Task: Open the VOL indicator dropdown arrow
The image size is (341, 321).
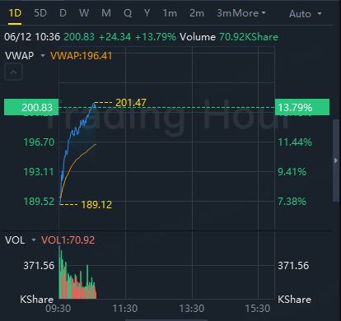Action: click(x=34, y=240)
